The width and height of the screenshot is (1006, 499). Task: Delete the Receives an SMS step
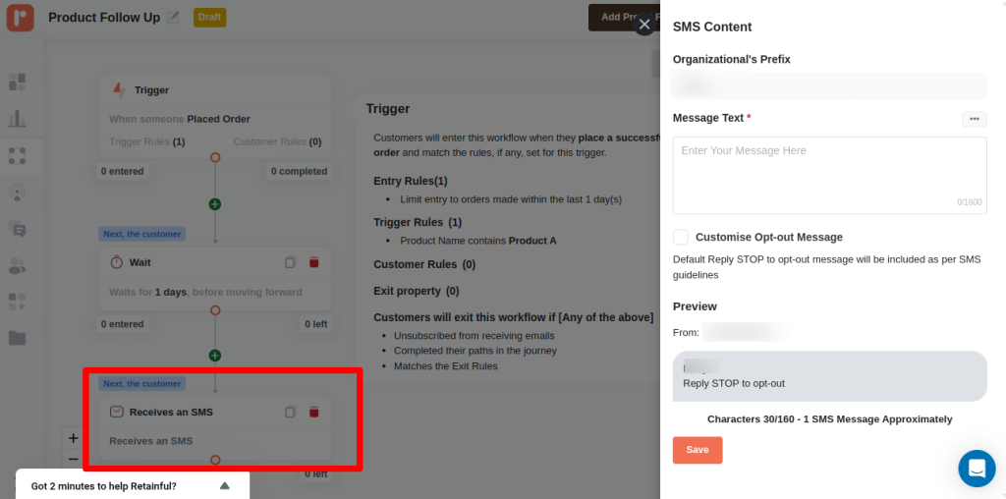pyautogui.click(x=314, y=413)
